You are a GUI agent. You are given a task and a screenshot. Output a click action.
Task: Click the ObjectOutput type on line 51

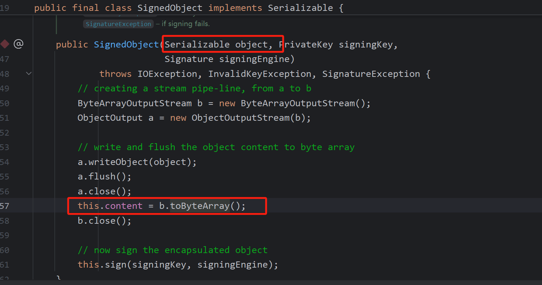click(110, 118)
